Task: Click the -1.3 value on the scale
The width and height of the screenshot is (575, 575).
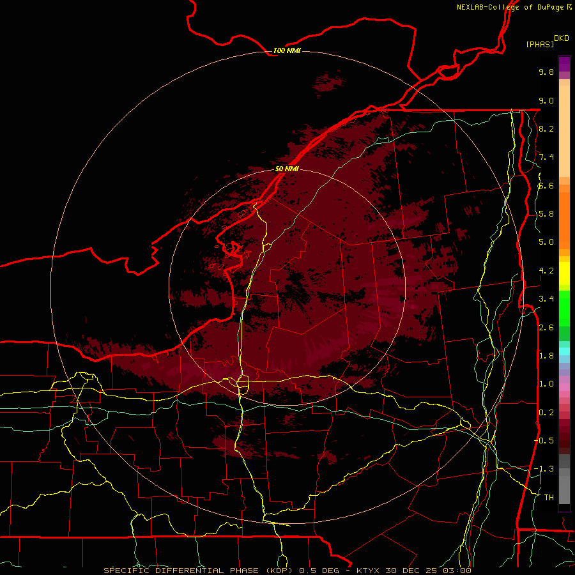Action: click(544, 469)
